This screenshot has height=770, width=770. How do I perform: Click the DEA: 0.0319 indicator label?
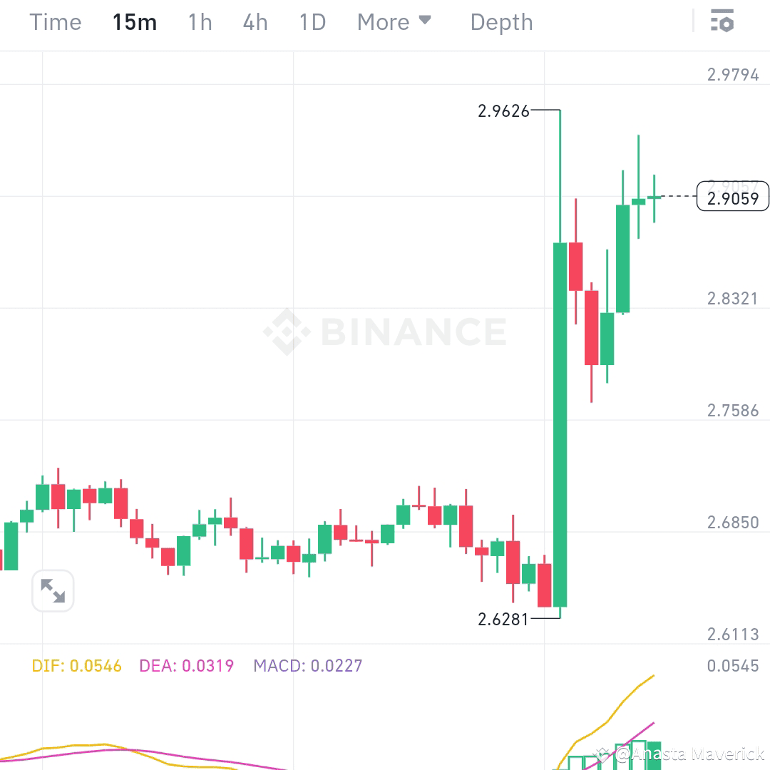(x=185, y=665)
